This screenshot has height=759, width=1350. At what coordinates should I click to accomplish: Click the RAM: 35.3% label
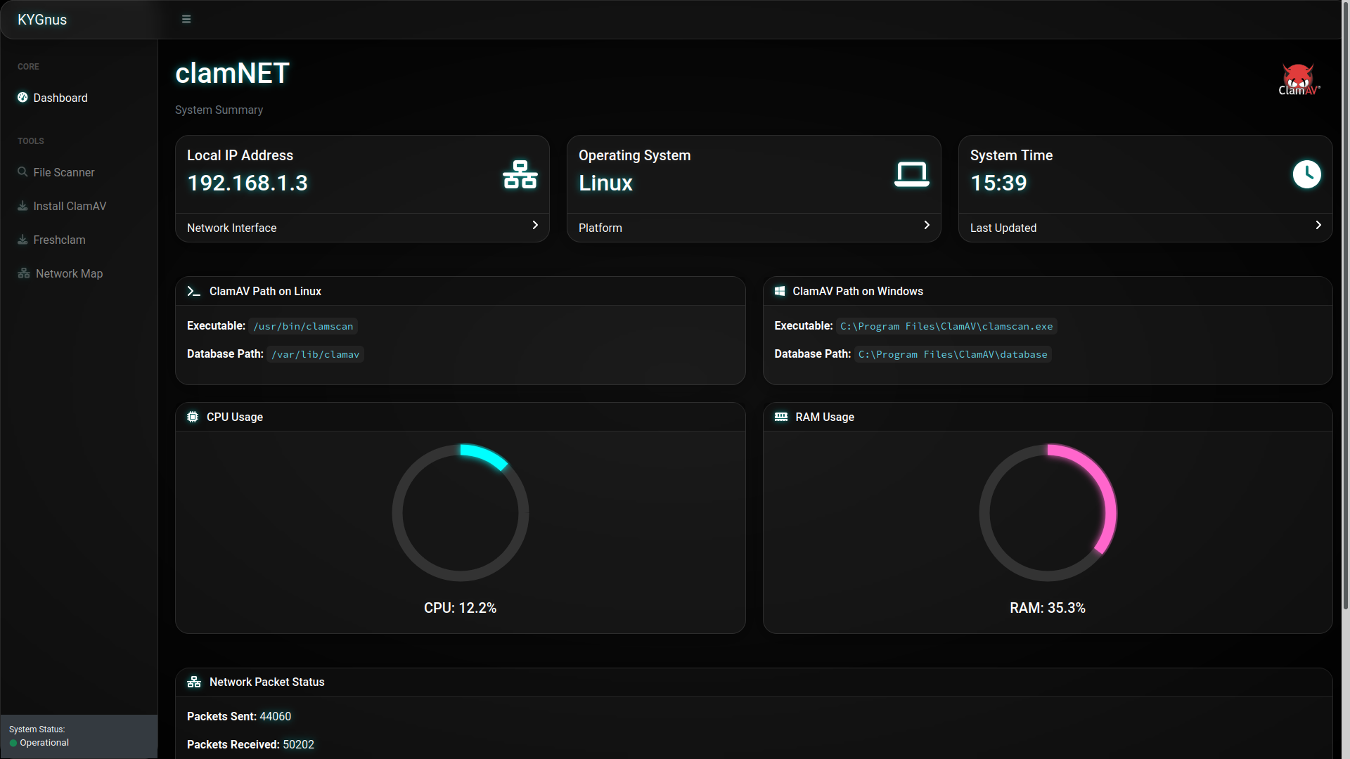[1048, 608]
